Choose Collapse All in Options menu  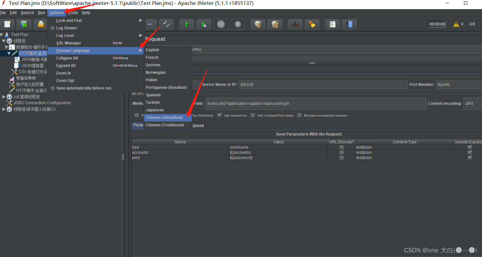tap(95, 58)
